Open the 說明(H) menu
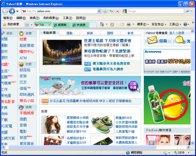 pos(81,18)
